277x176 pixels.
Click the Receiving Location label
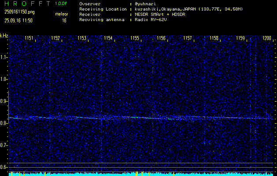(x=103, y=9)
